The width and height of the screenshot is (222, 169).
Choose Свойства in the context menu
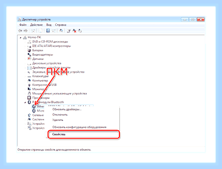(x=83, y=134)
